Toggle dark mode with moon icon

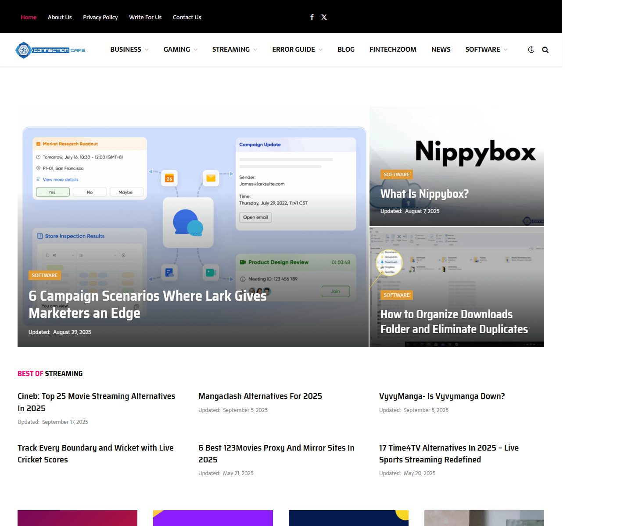pyautogui.click(x=531, y=50)
